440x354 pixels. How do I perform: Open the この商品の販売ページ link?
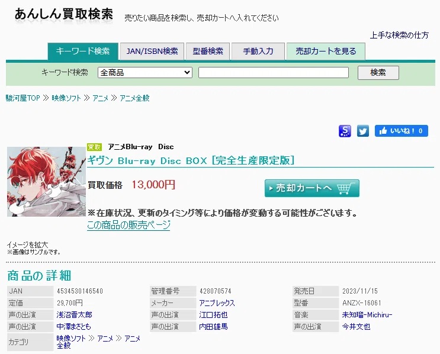point(129,225)
